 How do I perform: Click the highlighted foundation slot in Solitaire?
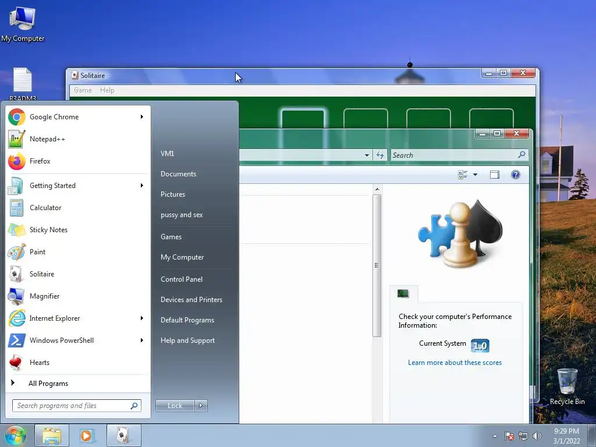(303, 119)
